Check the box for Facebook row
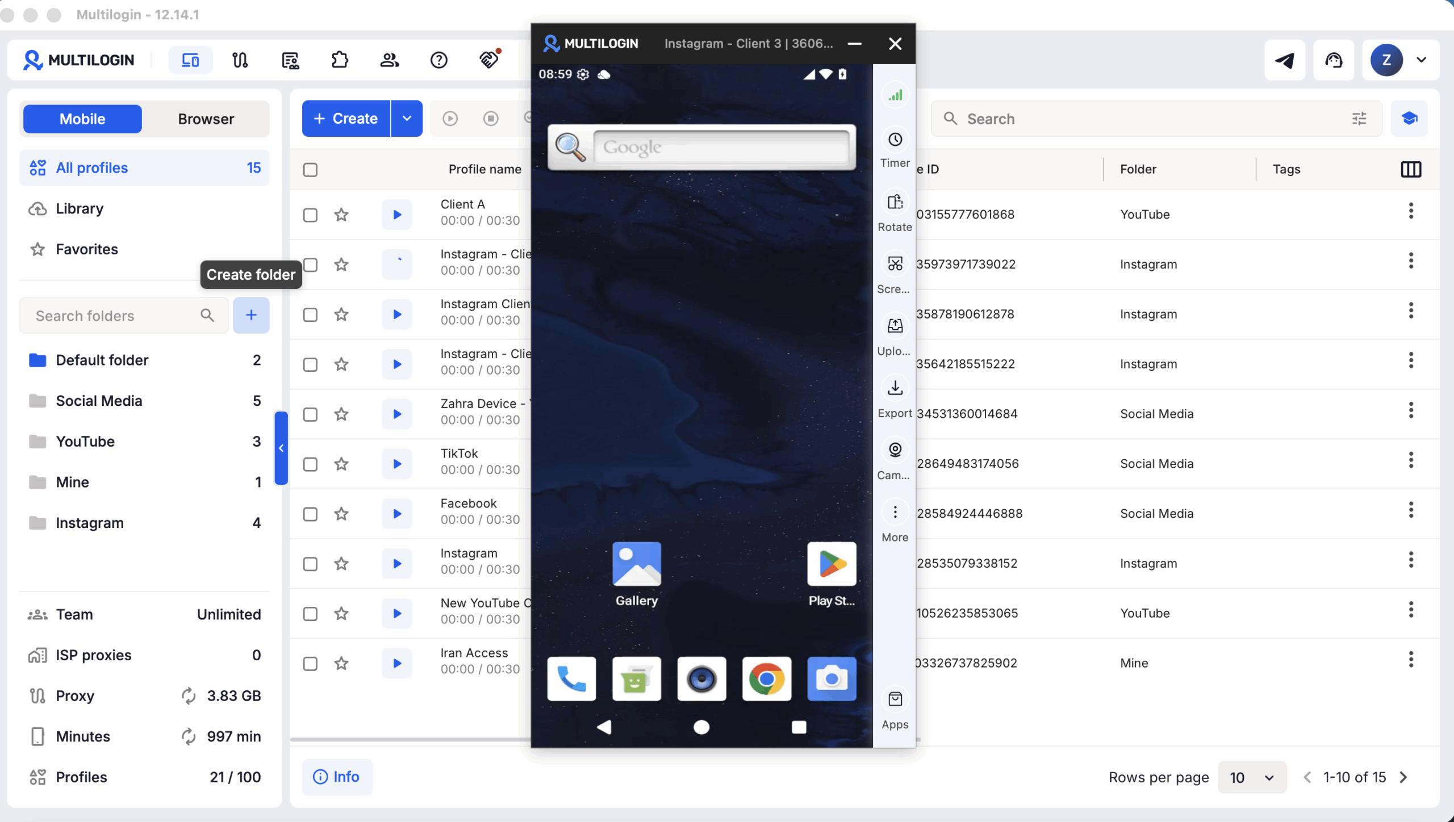The height and width of the screenshot is (822, 1454). pyautogui.click(x=310, y=514)
